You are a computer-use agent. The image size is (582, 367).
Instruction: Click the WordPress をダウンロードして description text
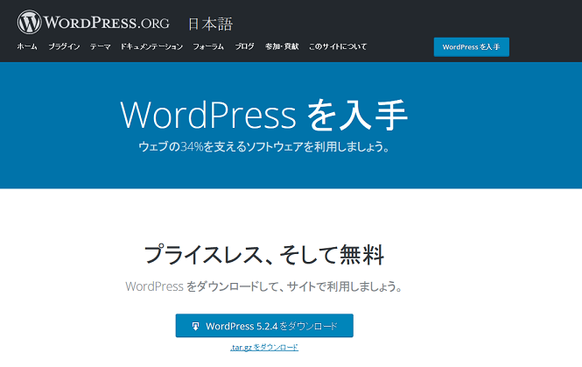pos(264,286)
